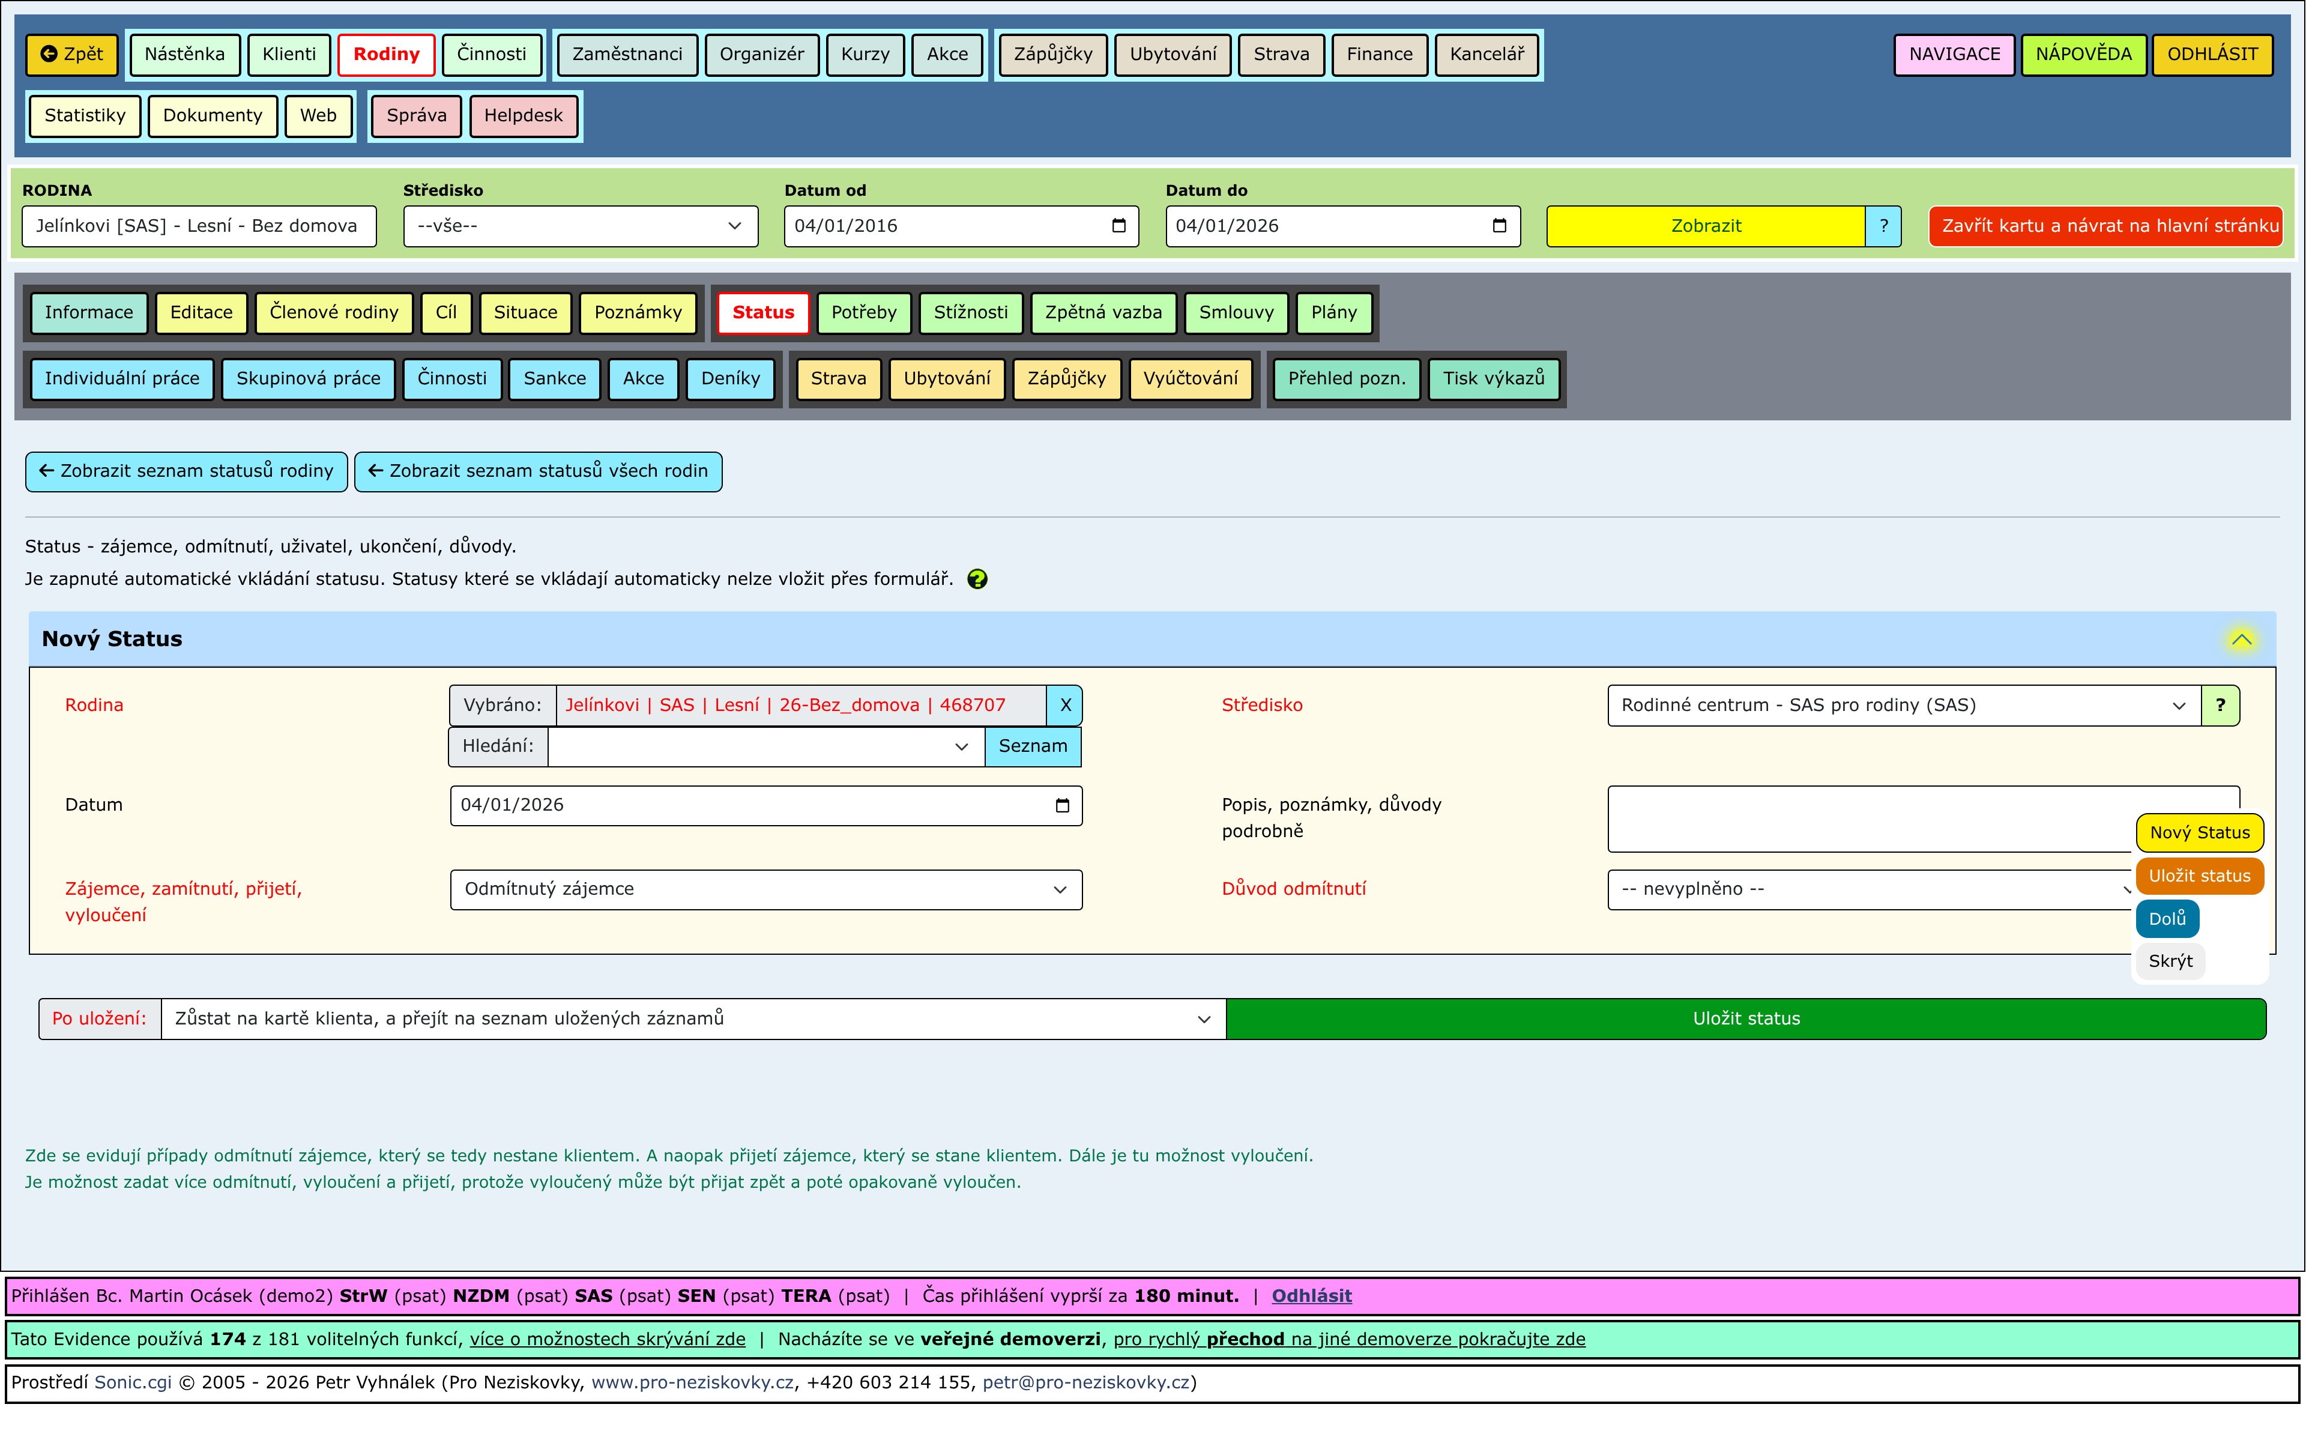Screen dimensions: 2309x1434
Task: Show Zobrazit seznam statusů všech rodin
Action: point(539,471)
